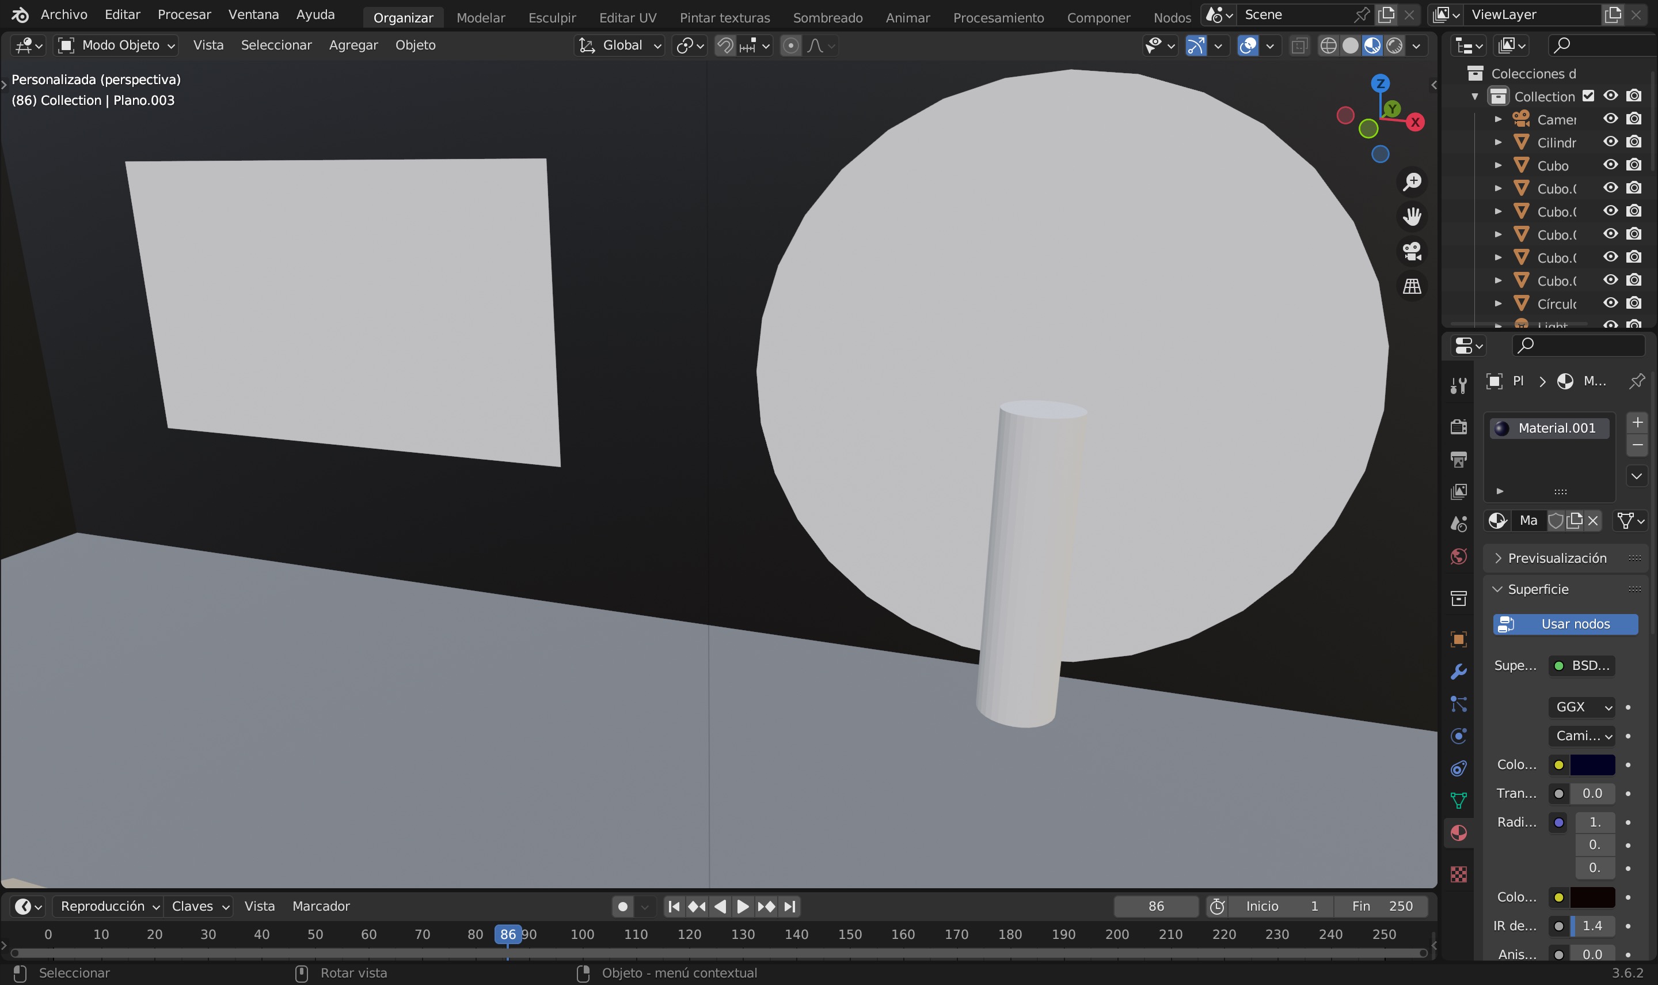Click the hand pan-view icon
The image size is (1658, 985).
(1412, 217)
